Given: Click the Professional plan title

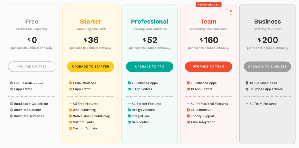Looking at the screenshot, I should click(149, 22).
